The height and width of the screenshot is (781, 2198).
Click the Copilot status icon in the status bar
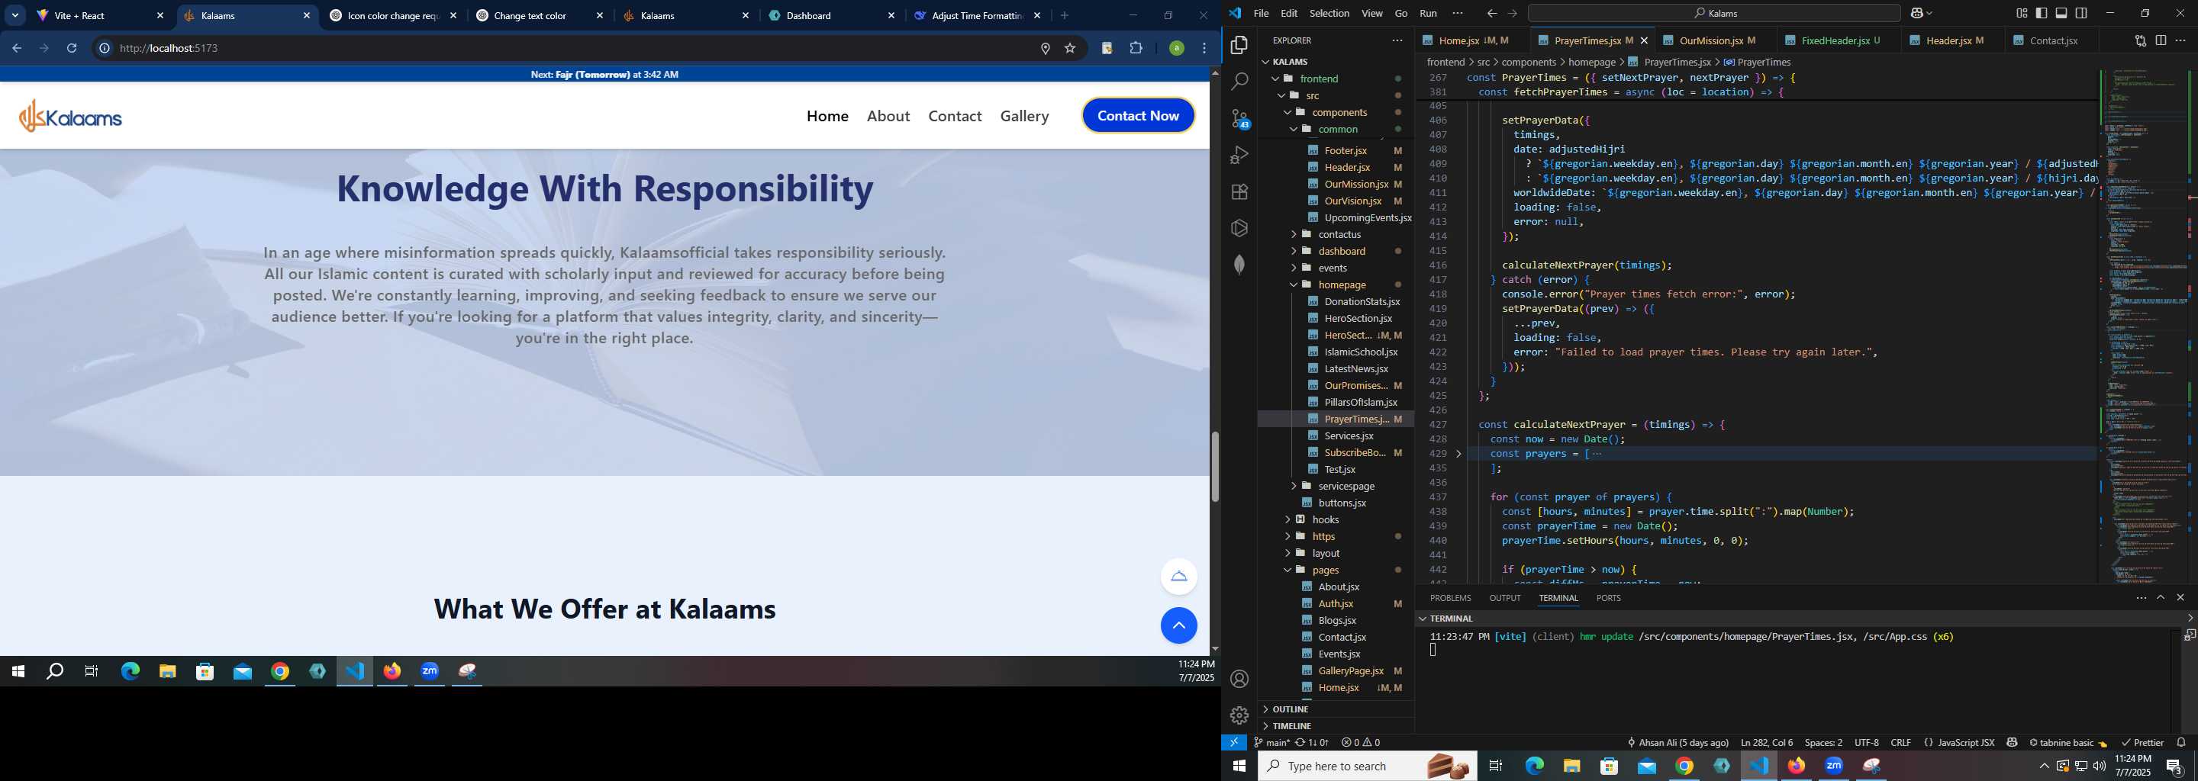point(2012,743)
